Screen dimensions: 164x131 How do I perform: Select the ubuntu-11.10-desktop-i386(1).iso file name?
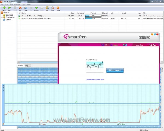[x=33, y=16]
